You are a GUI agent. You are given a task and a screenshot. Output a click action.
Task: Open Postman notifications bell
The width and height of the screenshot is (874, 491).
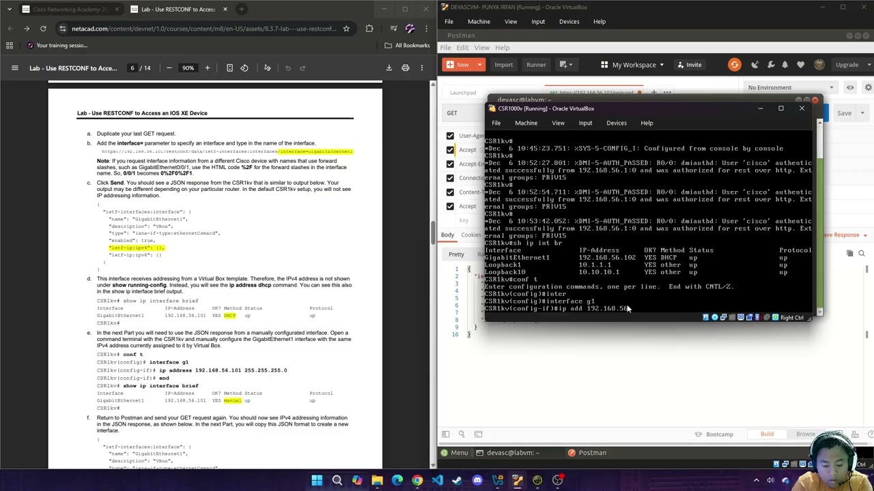[785, 65]
